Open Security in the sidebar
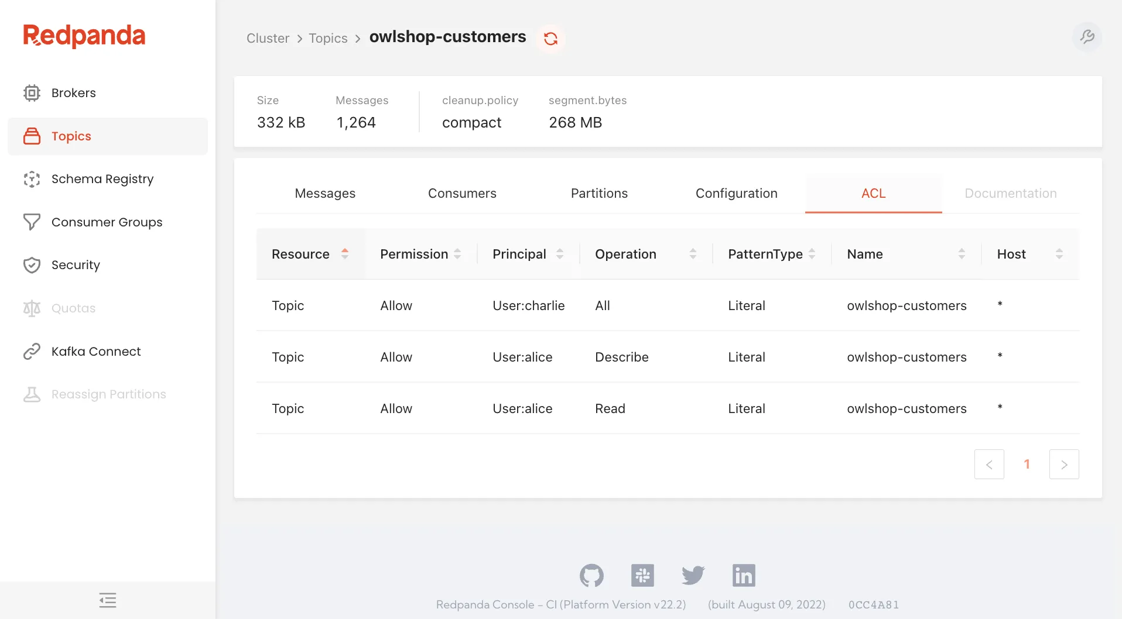1122x619 pixels. pos(108,265)
